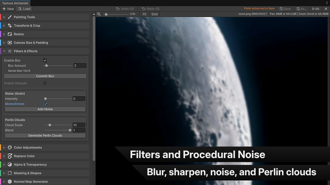Click the Painting Tools brush icon

pyautogui.click(x=10, y=17)
